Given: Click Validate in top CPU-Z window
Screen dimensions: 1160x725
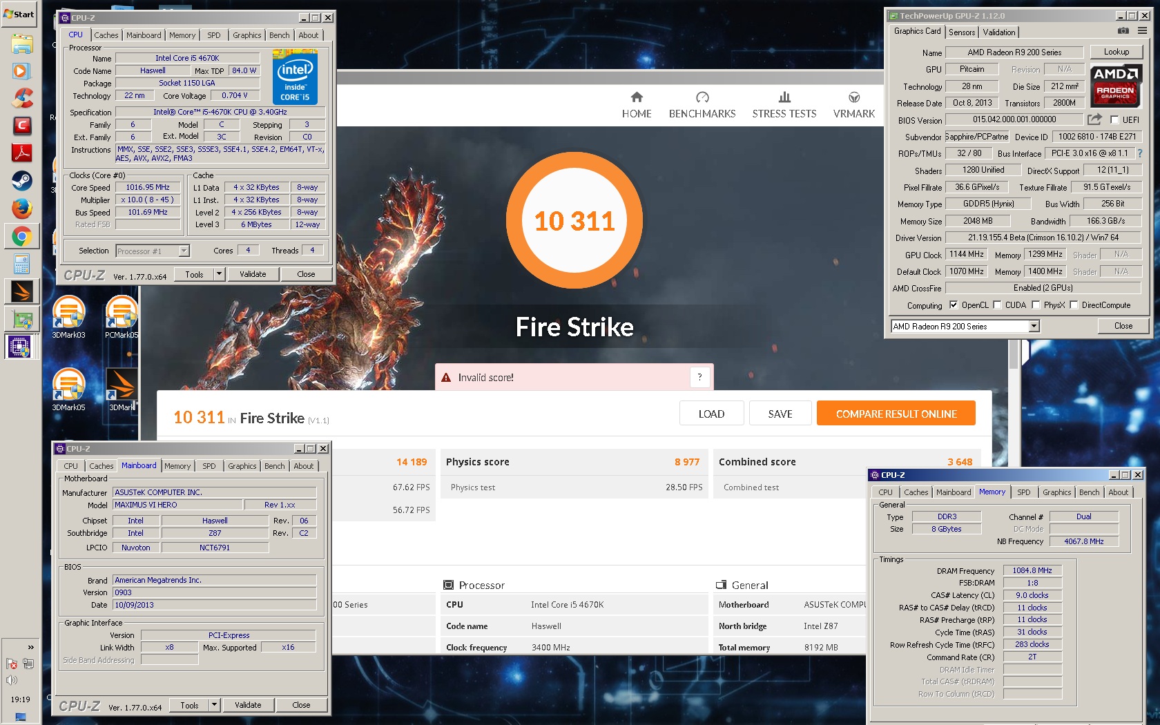Looking at the screenshot, I should tap(253, 274).
